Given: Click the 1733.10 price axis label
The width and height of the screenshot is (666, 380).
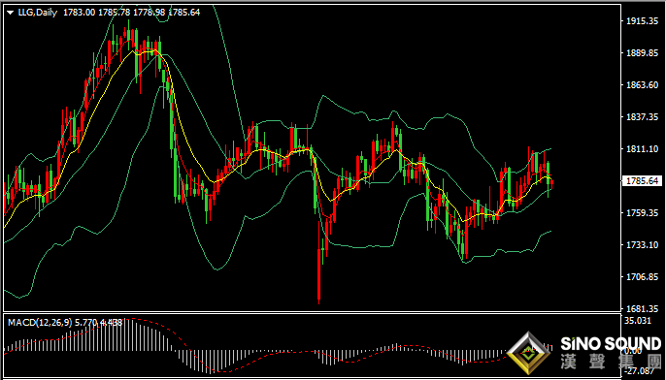Looking at the screenshot, I should (x=642, y=245).
